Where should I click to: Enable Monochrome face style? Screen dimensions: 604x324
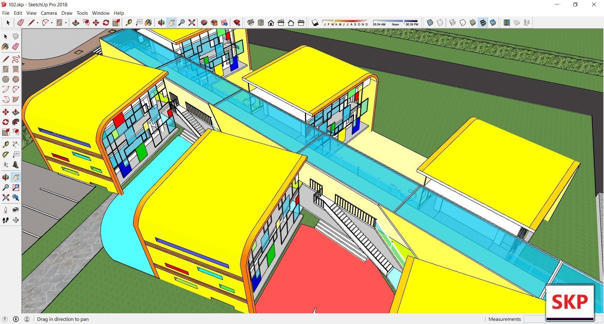click(493, 23)
